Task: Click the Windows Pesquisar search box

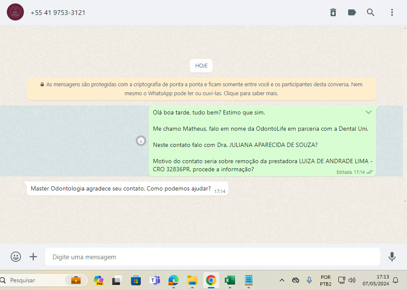Action: coord(43,280)
